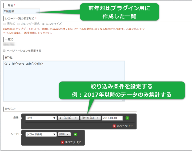
Task: Click the blurred 一覧ID value
Action: 9,44
